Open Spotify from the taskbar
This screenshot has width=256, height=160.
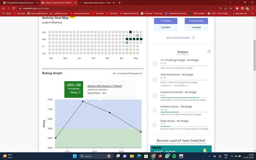click(x=174, y=156)
